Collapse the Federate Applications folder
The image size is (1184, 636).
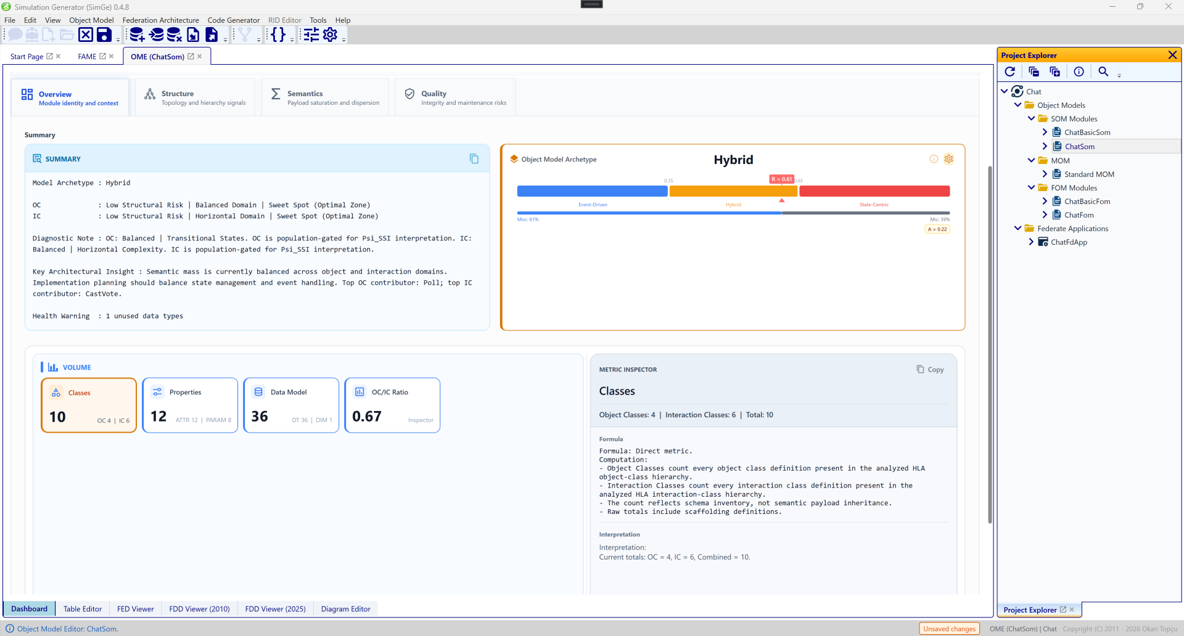point(1017,228)
